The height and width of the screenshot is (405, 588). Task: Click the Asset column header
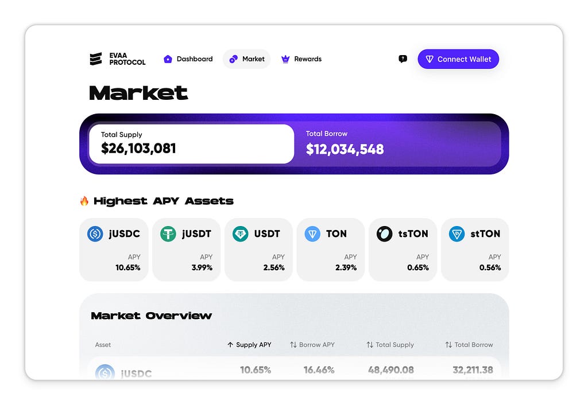pos(103,345)
